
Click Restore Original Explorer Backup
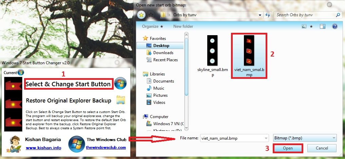tap(69, 101)
